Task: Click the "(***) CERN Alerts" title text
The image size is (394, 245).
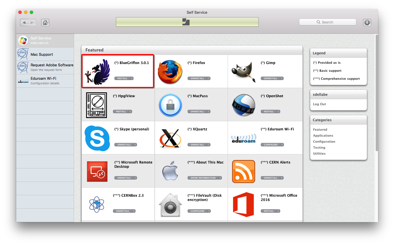Action: pyautogui.click(x=275, y=162)
